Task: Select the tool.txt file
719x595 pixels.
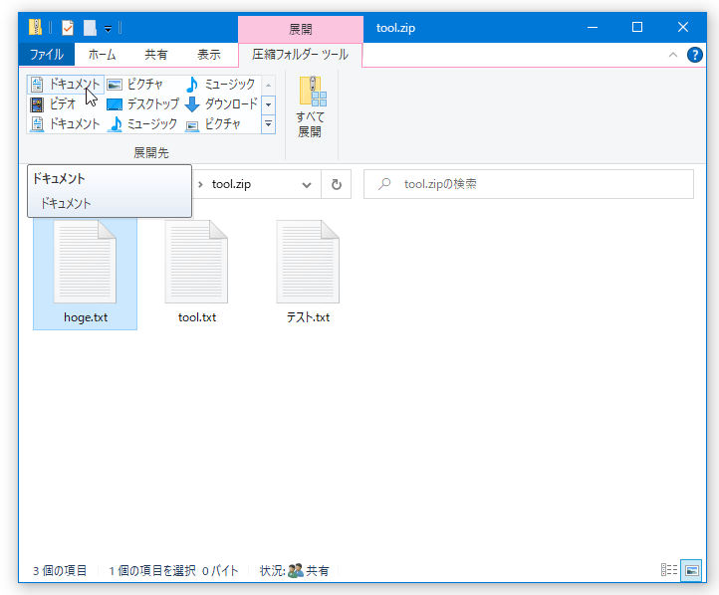Action: click(x=197, y=273)
